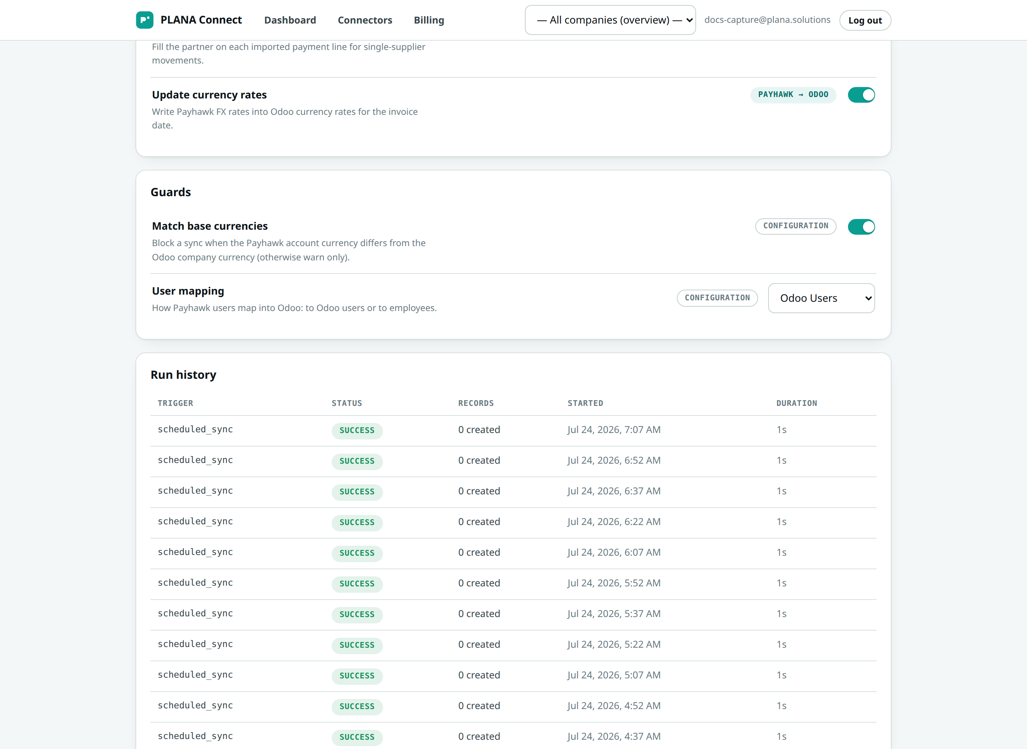Viewport: 1027px width, 749px height.
Task: Click the SUCCESS badge for the 6:07 AM run
Action: click(357, 554)
